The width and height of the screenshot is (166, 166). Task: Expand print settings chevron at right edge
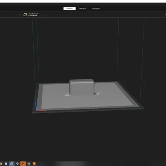165,15
